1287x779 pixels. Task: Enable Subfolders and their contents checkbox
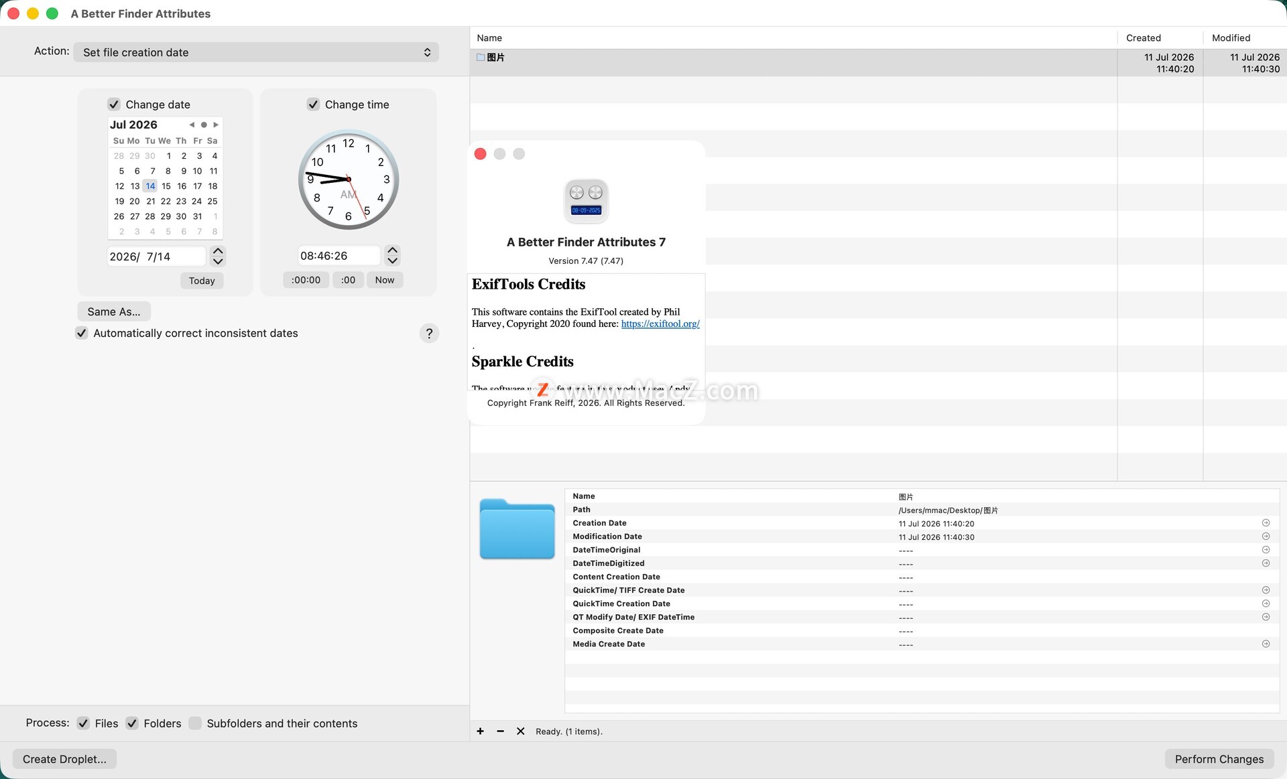(195, 723)
